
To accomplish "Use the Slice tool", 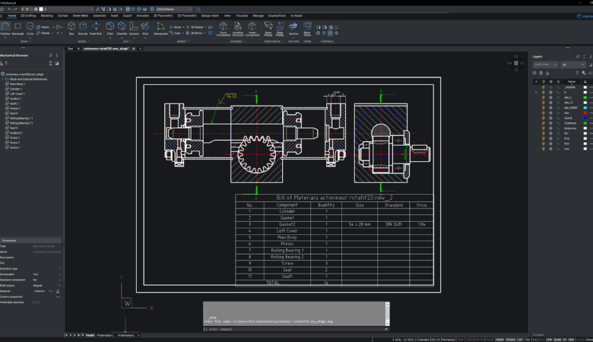I will 145,29.
